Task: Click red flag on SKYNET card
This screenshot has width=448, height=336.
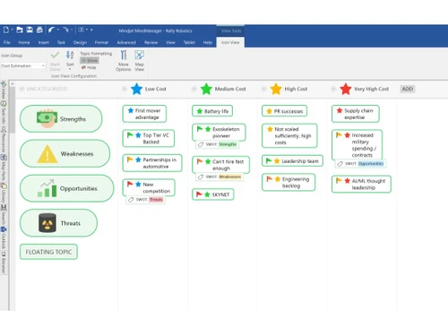Action: click(199, 194)
